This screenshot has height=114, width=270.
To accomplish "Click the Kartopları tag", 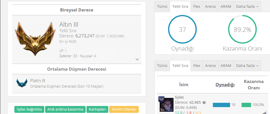I will [97, 109].
